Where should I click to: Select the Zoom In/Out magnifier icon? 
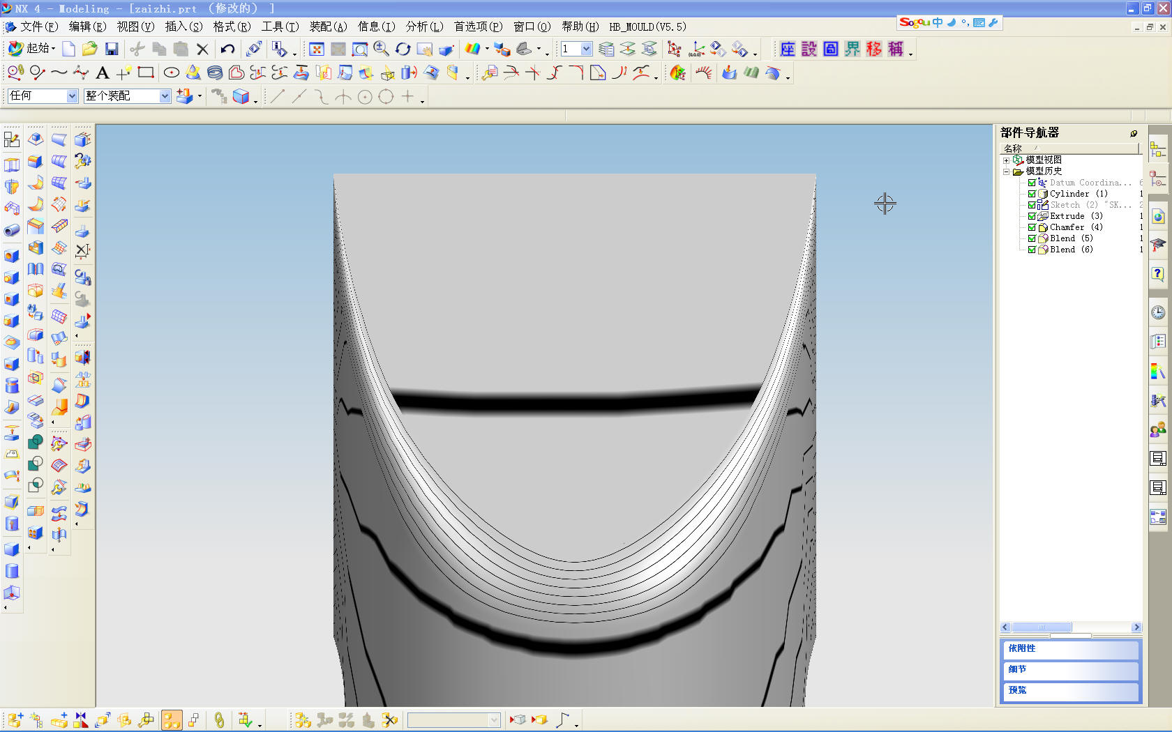click(381, 49)
